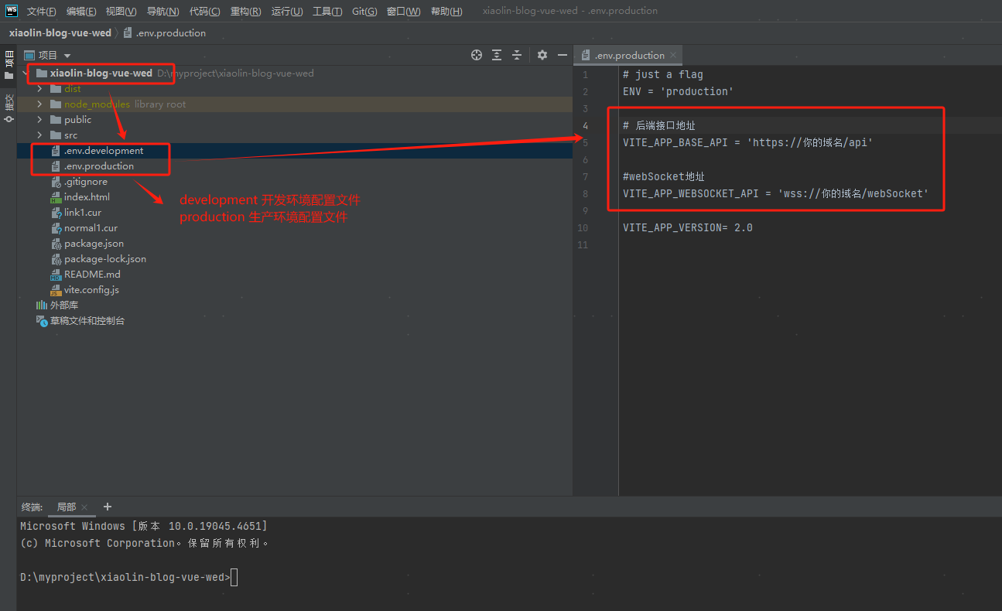Click the terminal command prompt input
This screenshot has height=611, width=1002.
coord(234,577)
